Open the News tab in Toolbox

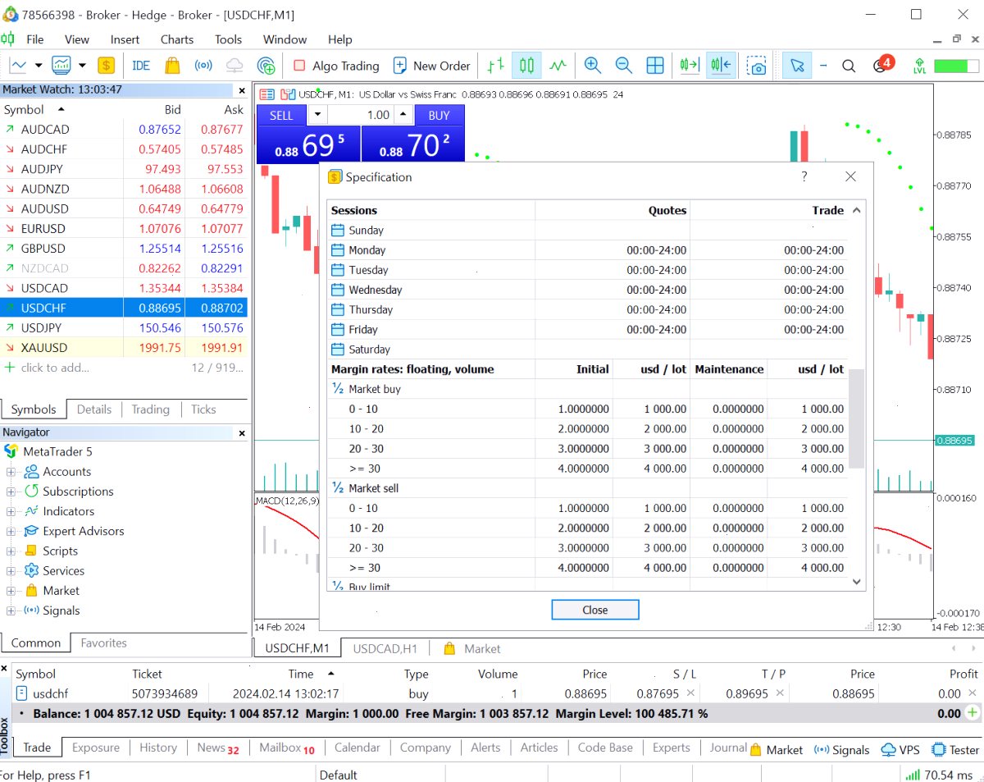click(x=218, y=748)
